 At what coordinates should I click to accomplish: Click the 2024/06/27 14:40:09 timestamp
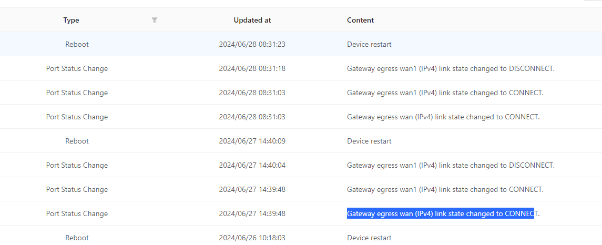pos(252,141)
